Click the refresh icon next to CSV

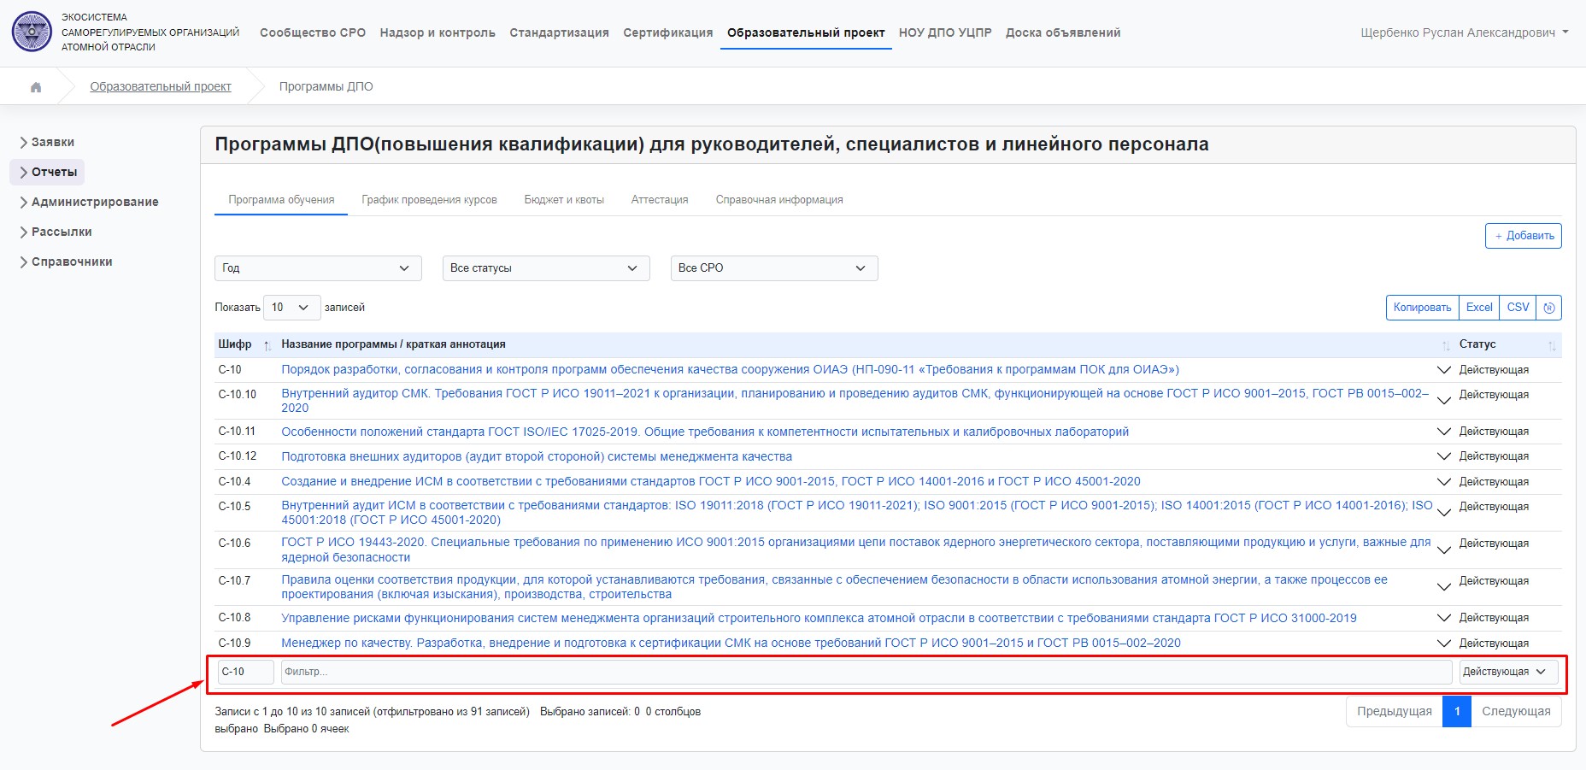[x=1549, y=308]
